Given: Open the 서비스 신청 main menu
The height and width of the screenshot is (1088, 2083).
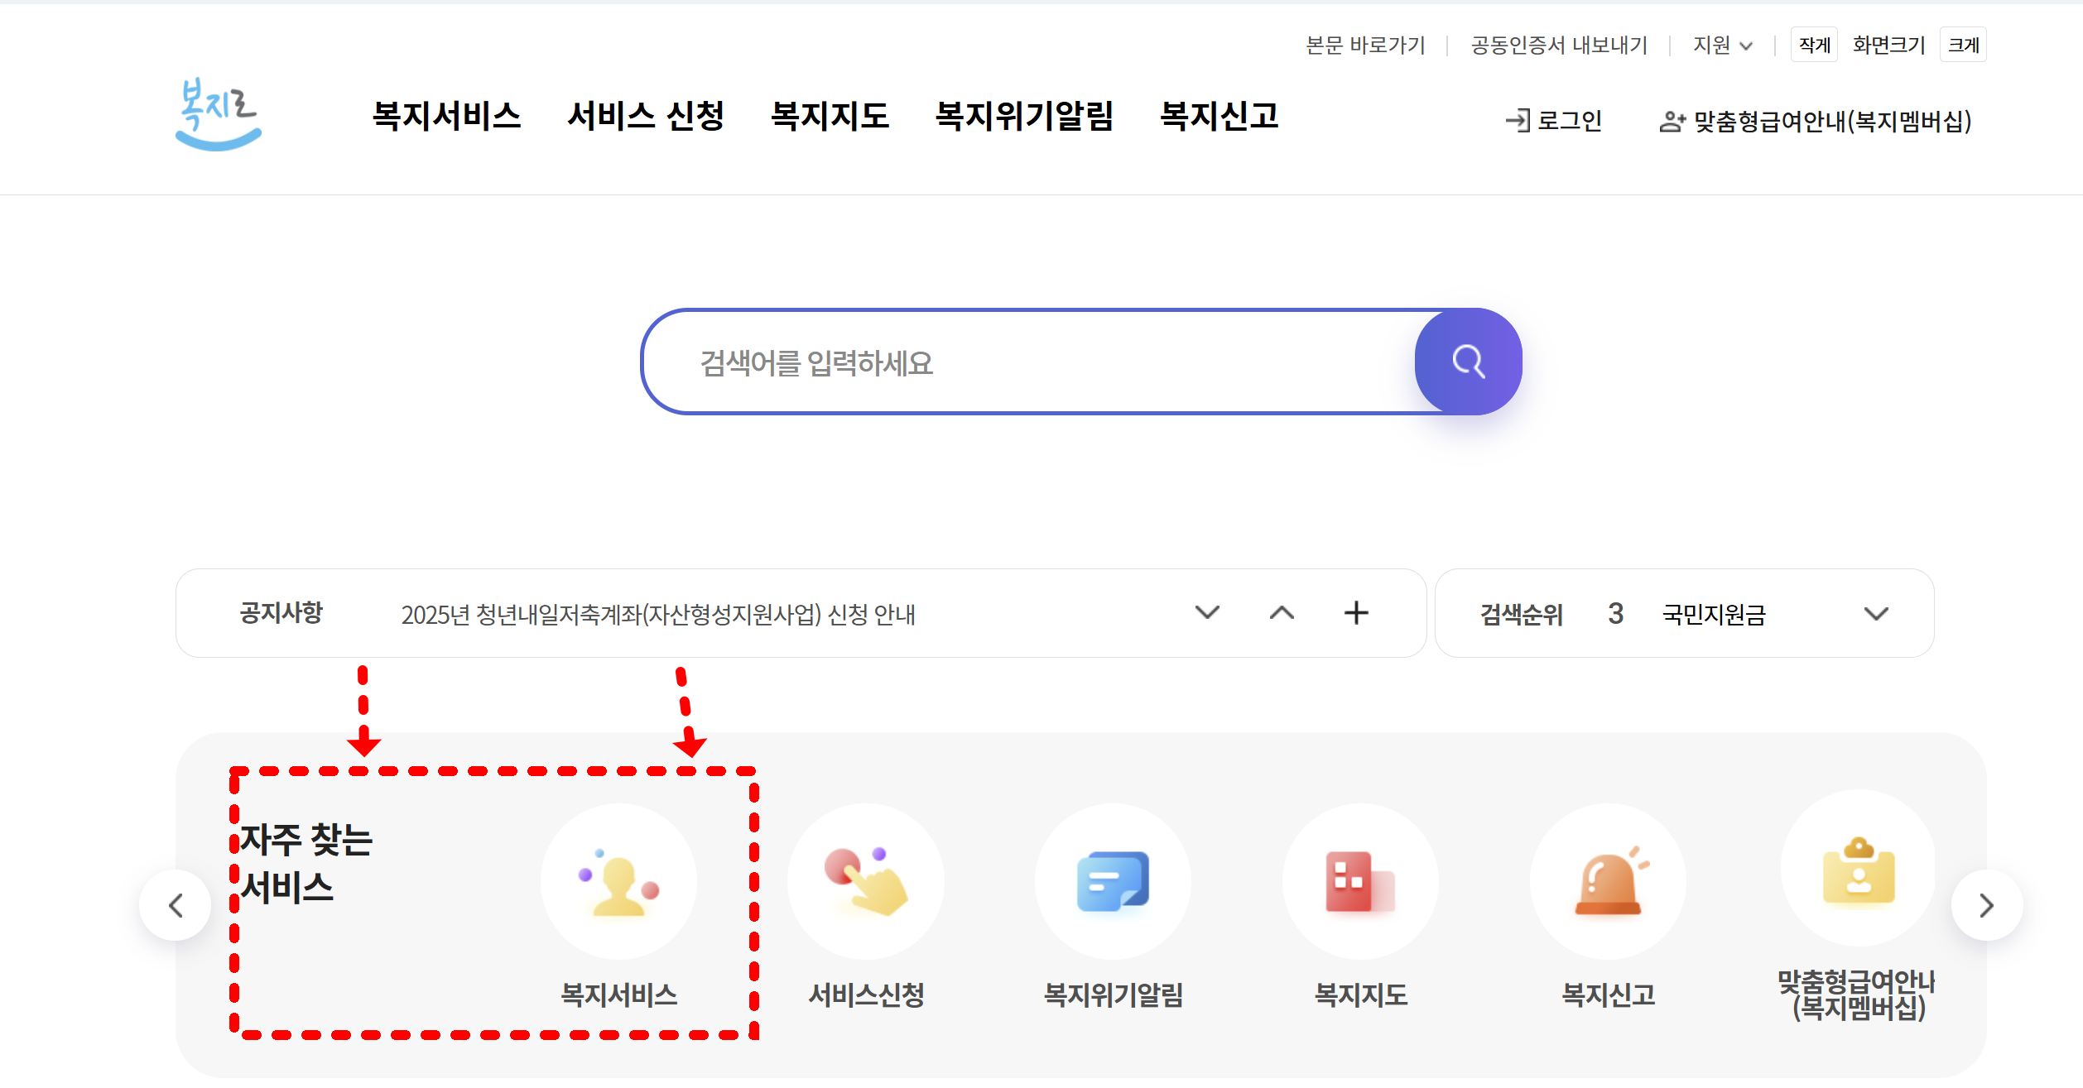Looking at the screenshot, I should click(x=646, y=116).
